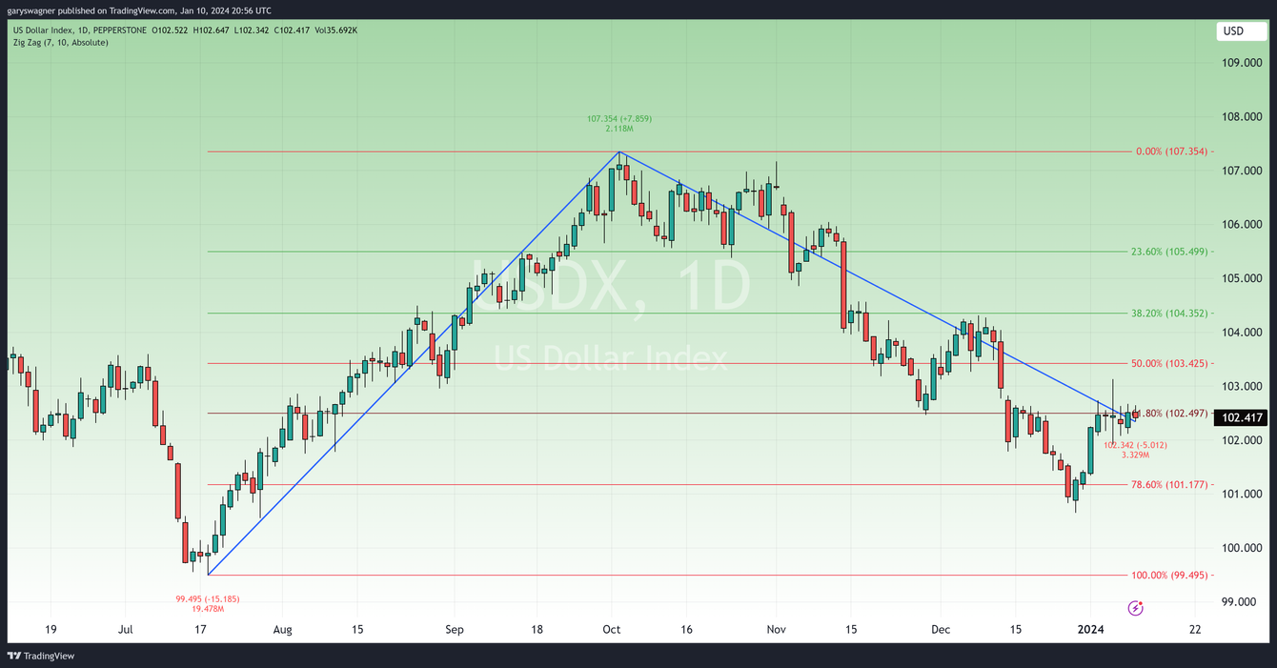
Task: Click the TradingView logo in the bottom bar
Action: 37,656
